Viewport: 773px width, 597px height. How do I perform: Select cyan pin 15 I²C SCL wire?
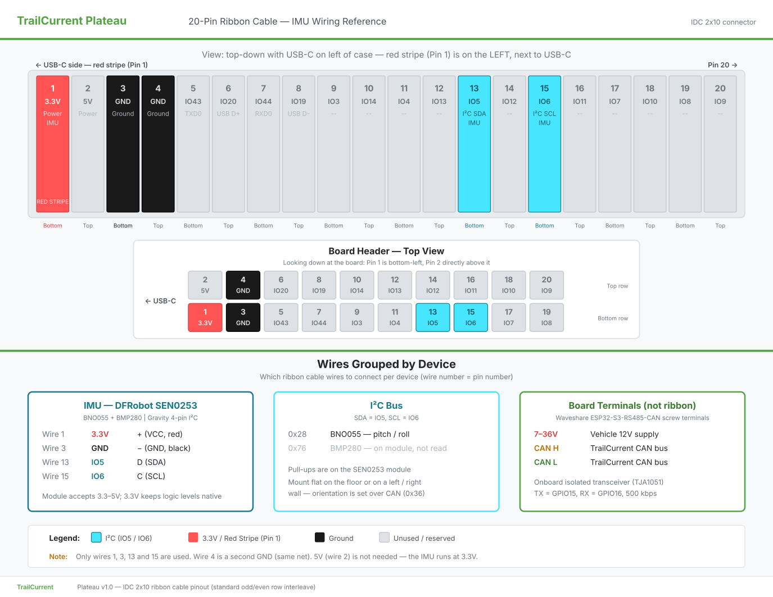click(545, 144)
